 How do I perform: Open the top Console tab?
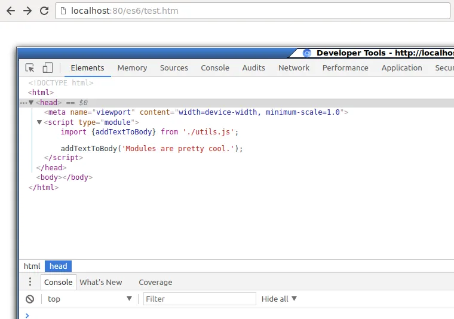(215, 68)
